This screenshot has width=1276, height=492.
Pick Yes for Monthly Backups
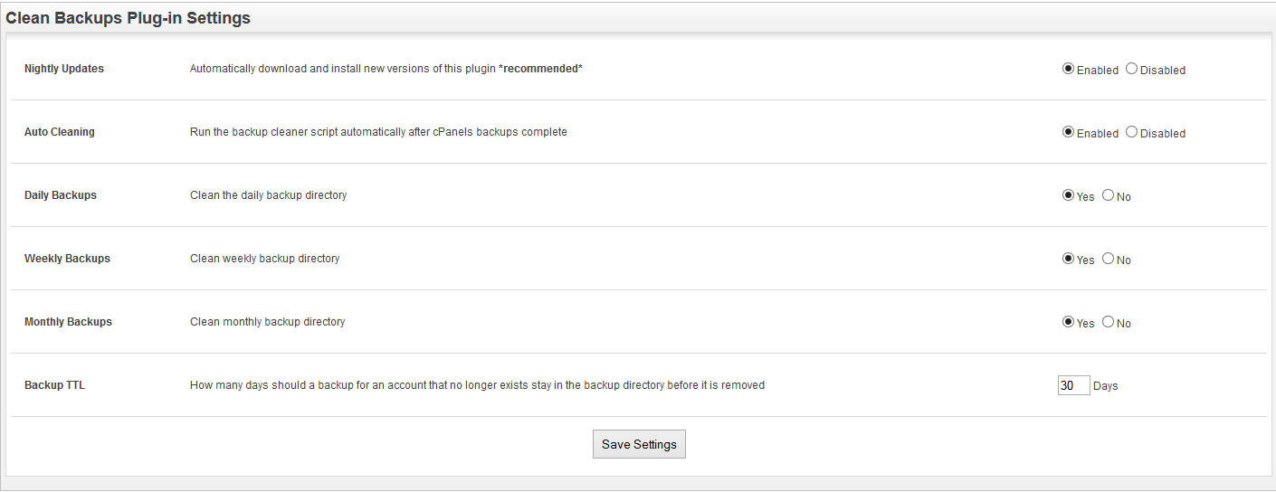1068,322
